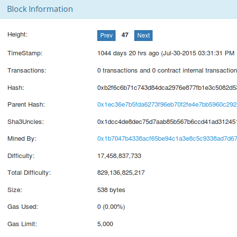
Task: Go to next block with Next button
Action: pyautogui.click(x=143, y=36)
